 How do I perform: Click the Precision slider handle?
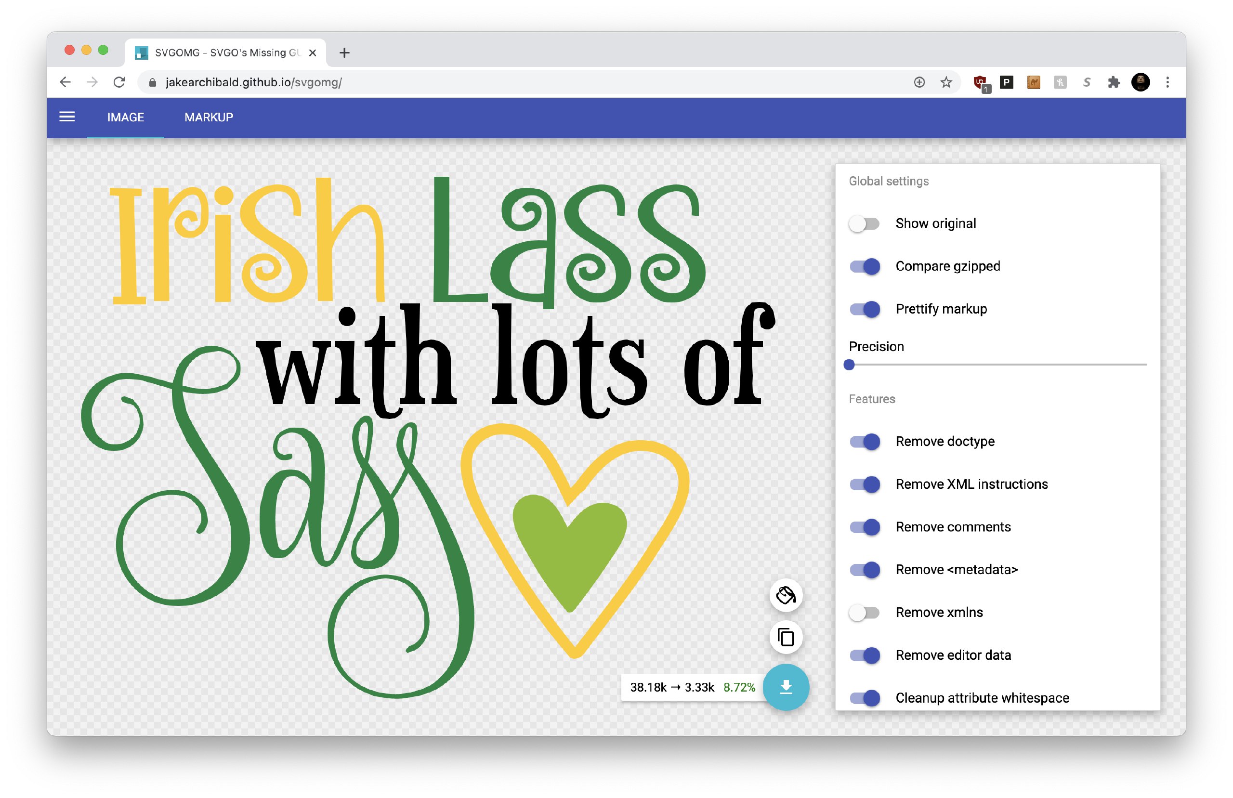(849, 365)
